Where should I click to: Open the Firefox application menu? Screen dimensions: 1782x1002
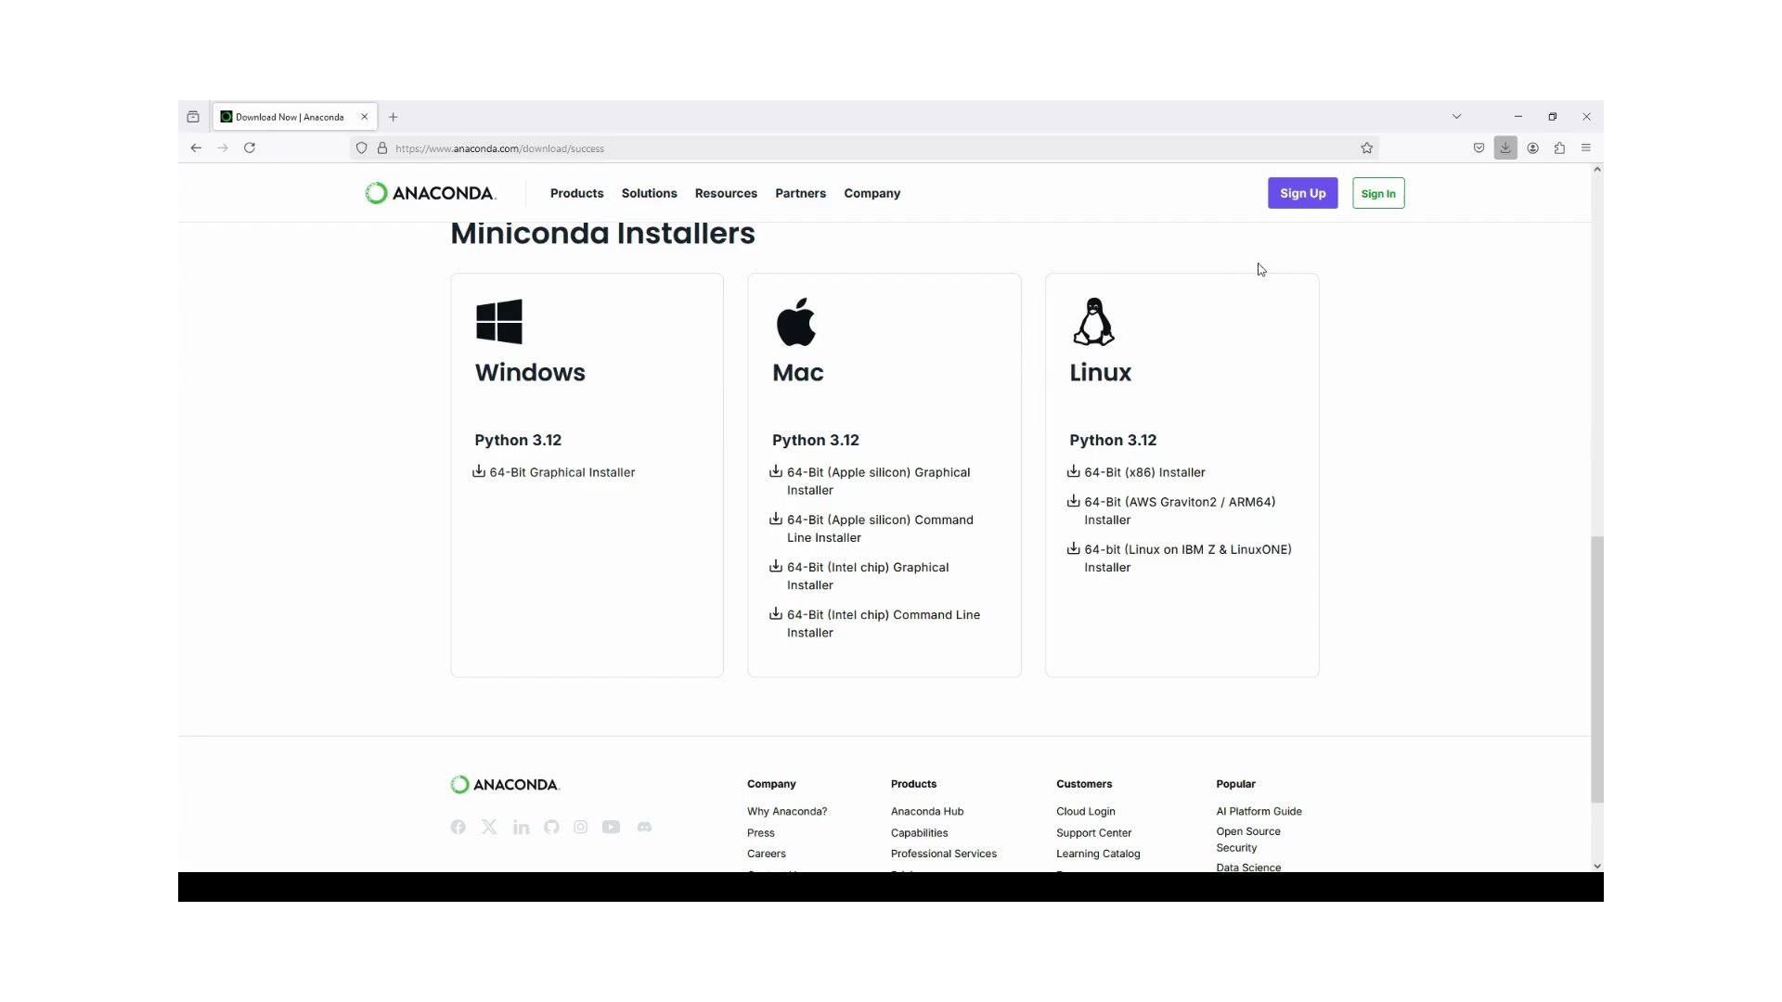tap(1586, 148)
